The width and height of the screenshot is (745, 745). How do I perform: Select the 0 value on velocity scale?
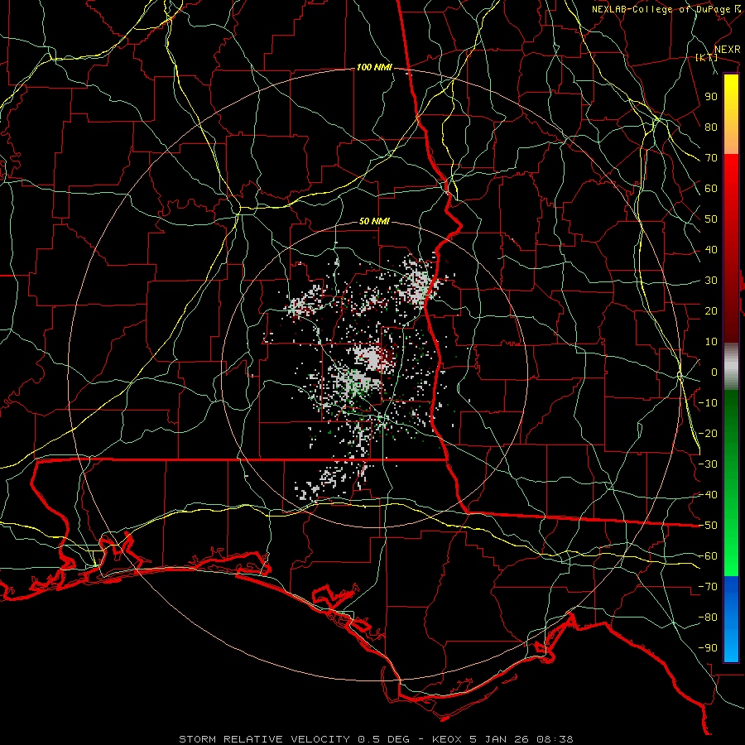click(x=714, y=372)
